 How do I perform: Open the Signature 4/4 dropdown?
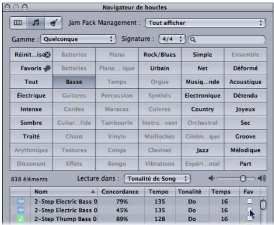point(172,39)
